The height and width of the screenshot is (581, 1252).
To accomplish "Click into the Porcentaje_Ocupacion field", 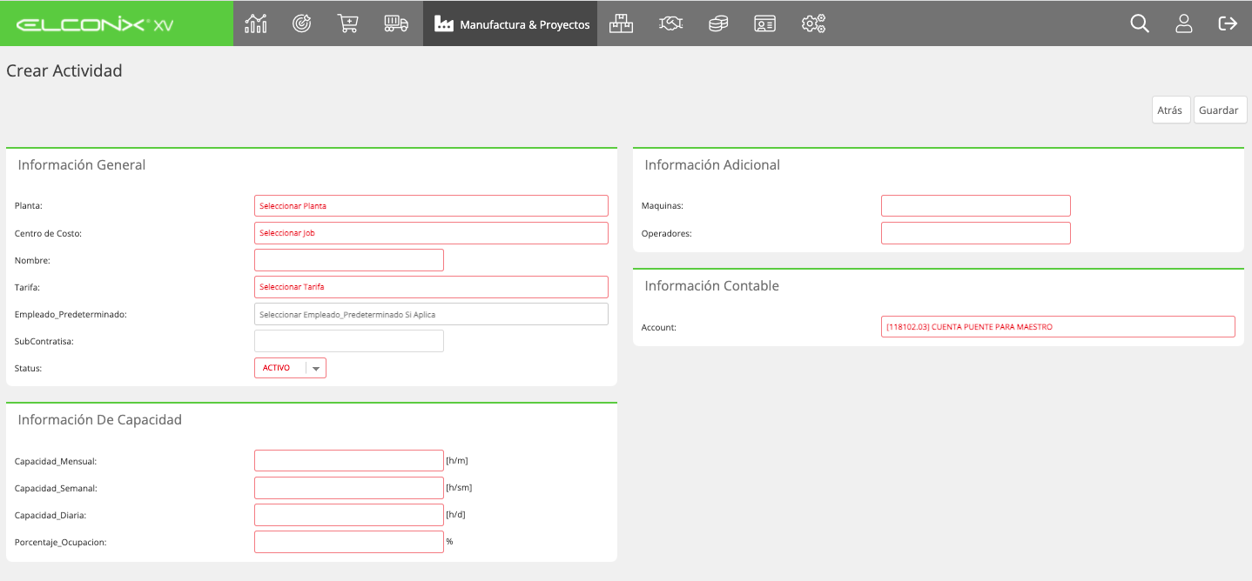I will click(x=349, y=542).
